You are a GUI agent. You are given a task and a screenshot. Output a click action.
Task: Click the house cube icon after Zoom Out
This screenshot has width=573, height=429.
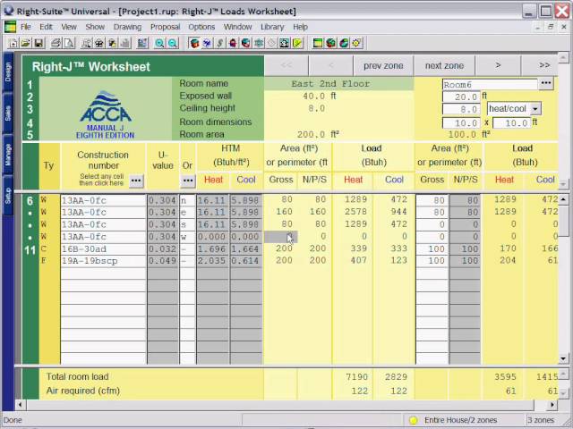pos(194,43)
